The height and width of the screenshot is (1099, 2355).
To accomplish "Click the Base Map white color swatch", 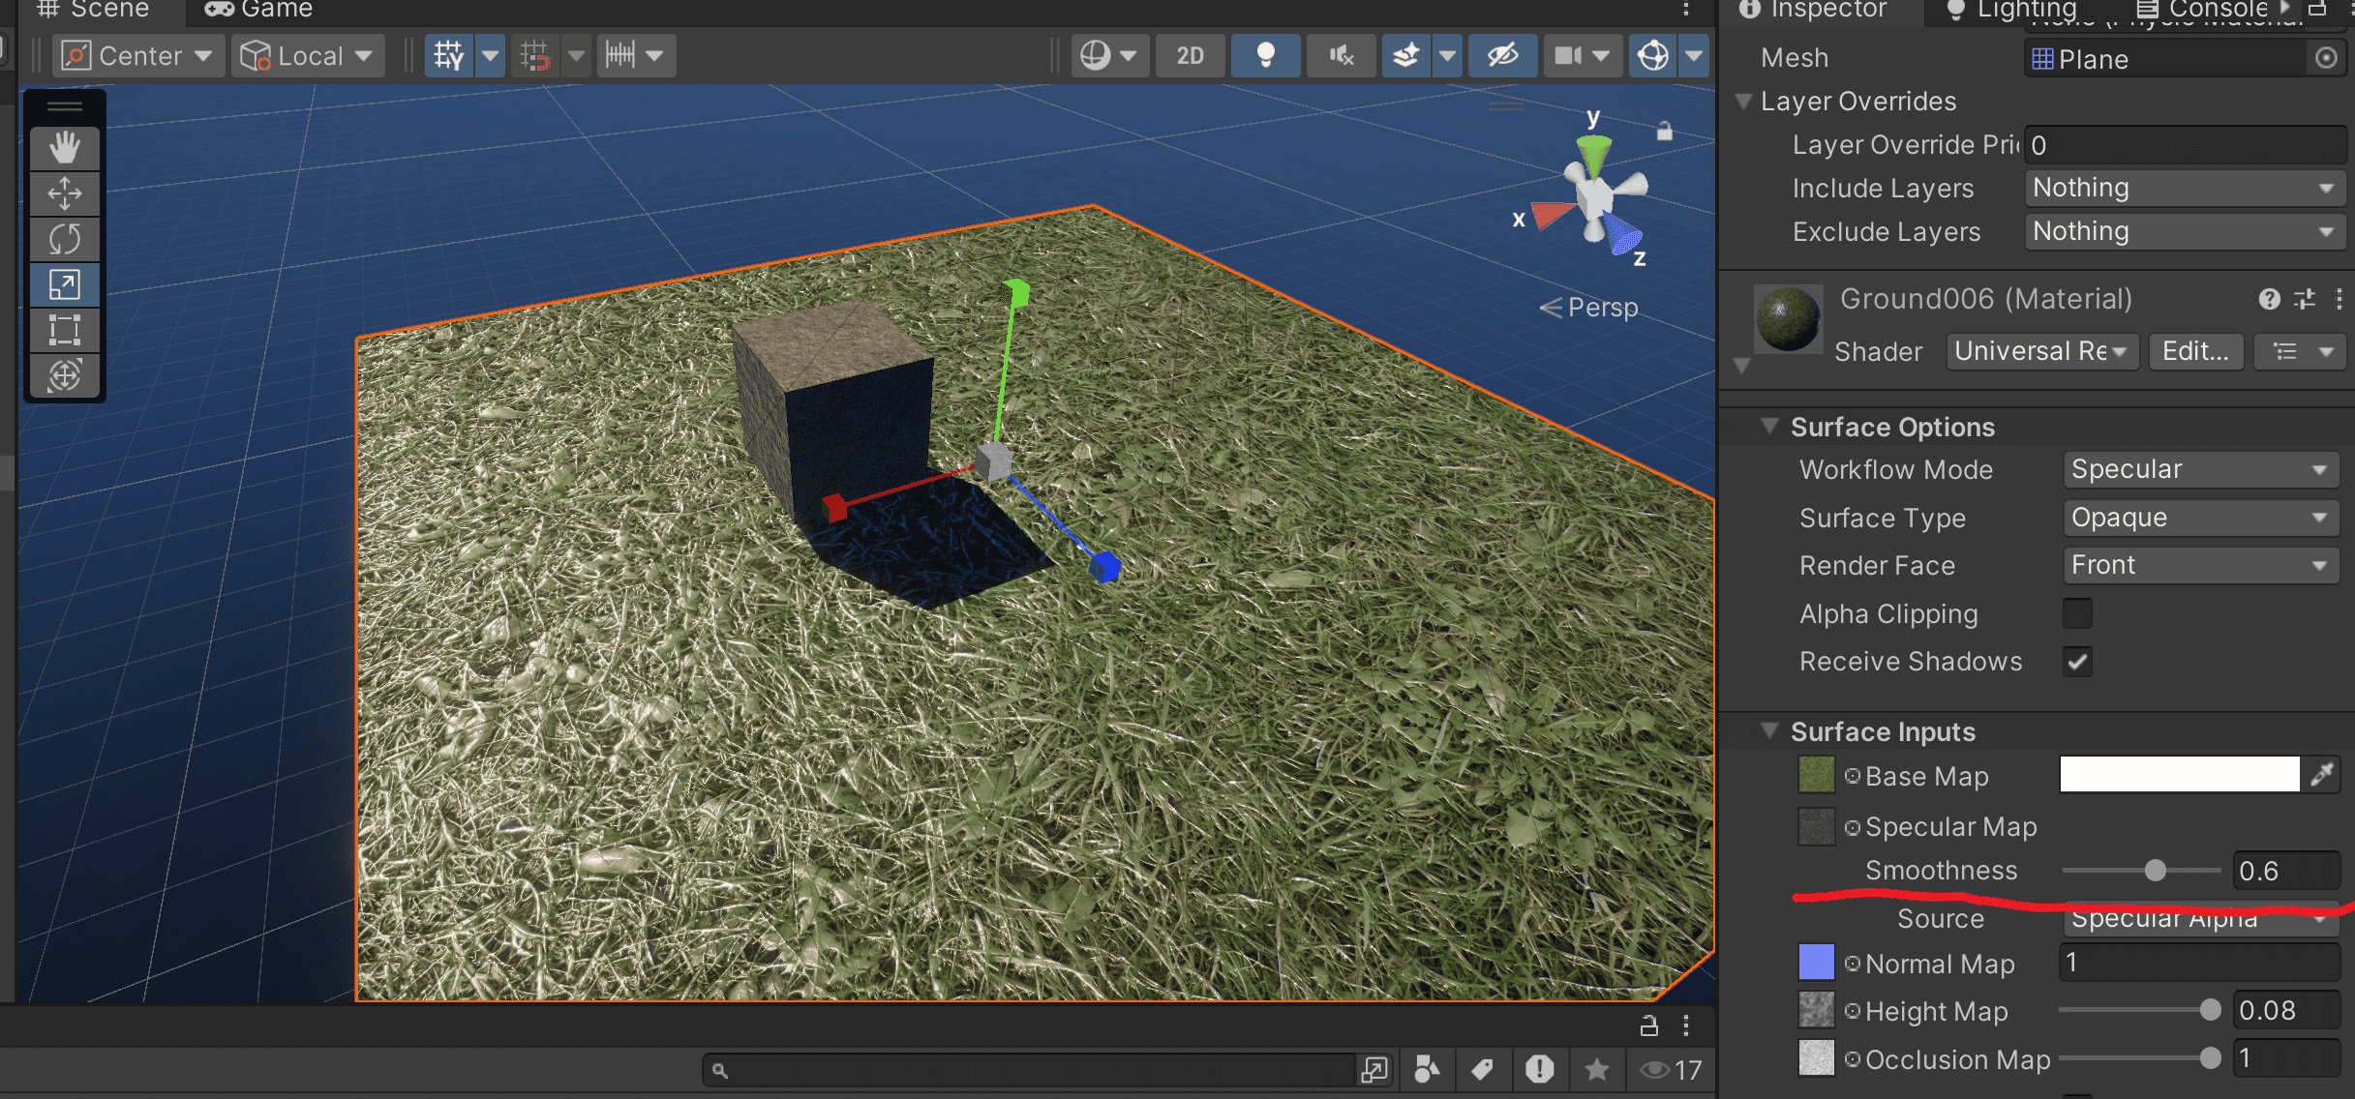I will click(2179, 775).
